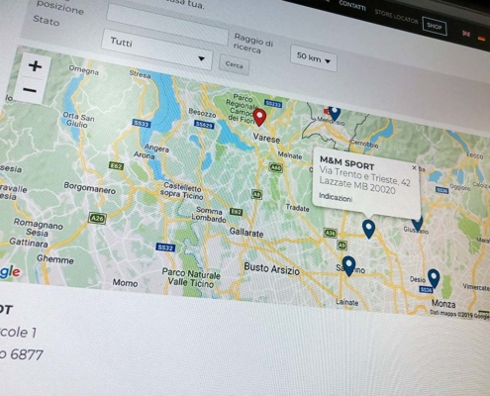Open the 50 km search radius dropdown
This screenshot has height=396, width=490.
(314, 58)
